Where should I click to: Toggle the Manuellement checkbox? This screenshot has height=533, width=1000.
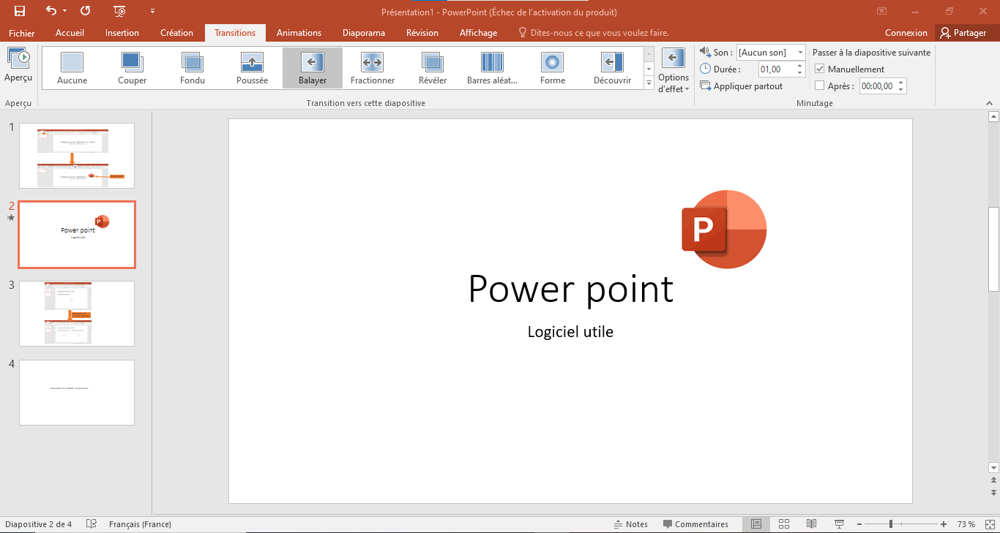(x=820, y=69)
